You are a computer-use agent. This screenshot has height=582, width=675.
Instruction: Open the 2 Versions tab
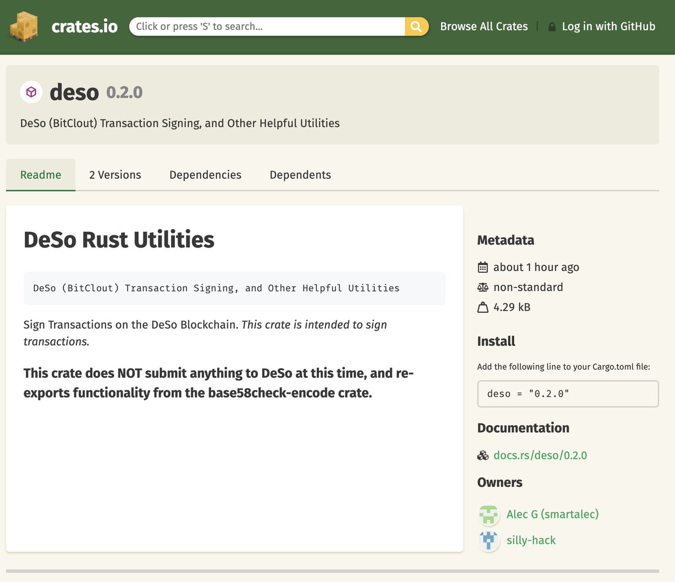pos(115,175)
